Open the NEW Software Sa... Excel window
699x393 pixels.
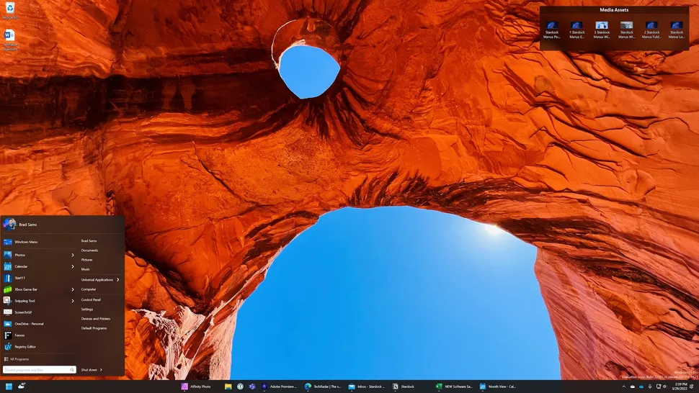click(454, 387)
